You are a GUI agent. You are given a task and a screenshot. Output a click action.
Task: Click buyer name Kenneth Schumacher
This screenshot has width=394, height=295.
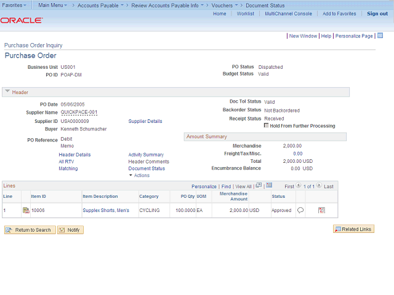[x=84, y=129]
